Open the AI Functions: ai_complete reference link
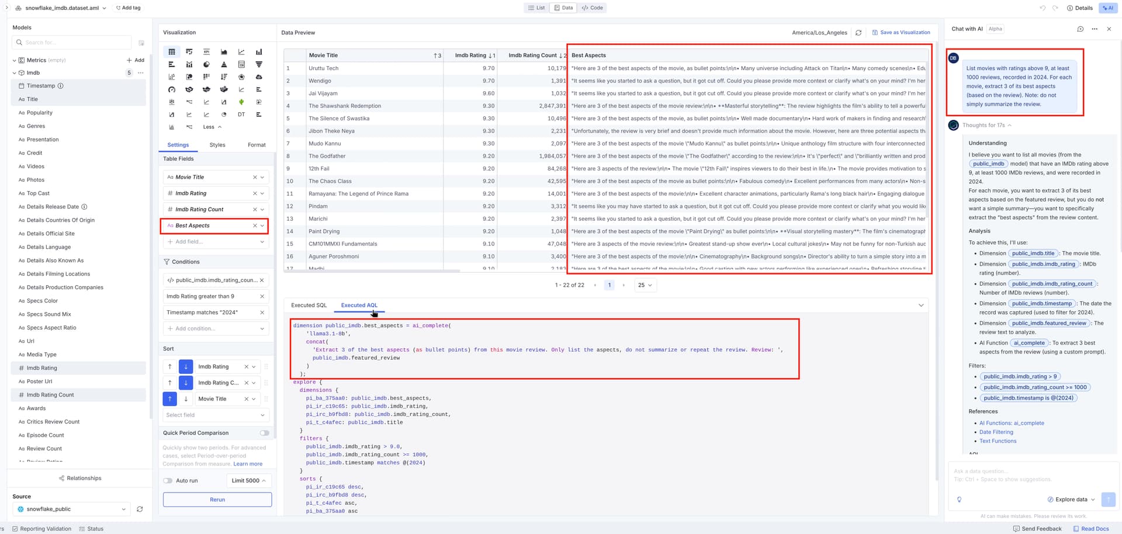 click(x=1012, y=423)
